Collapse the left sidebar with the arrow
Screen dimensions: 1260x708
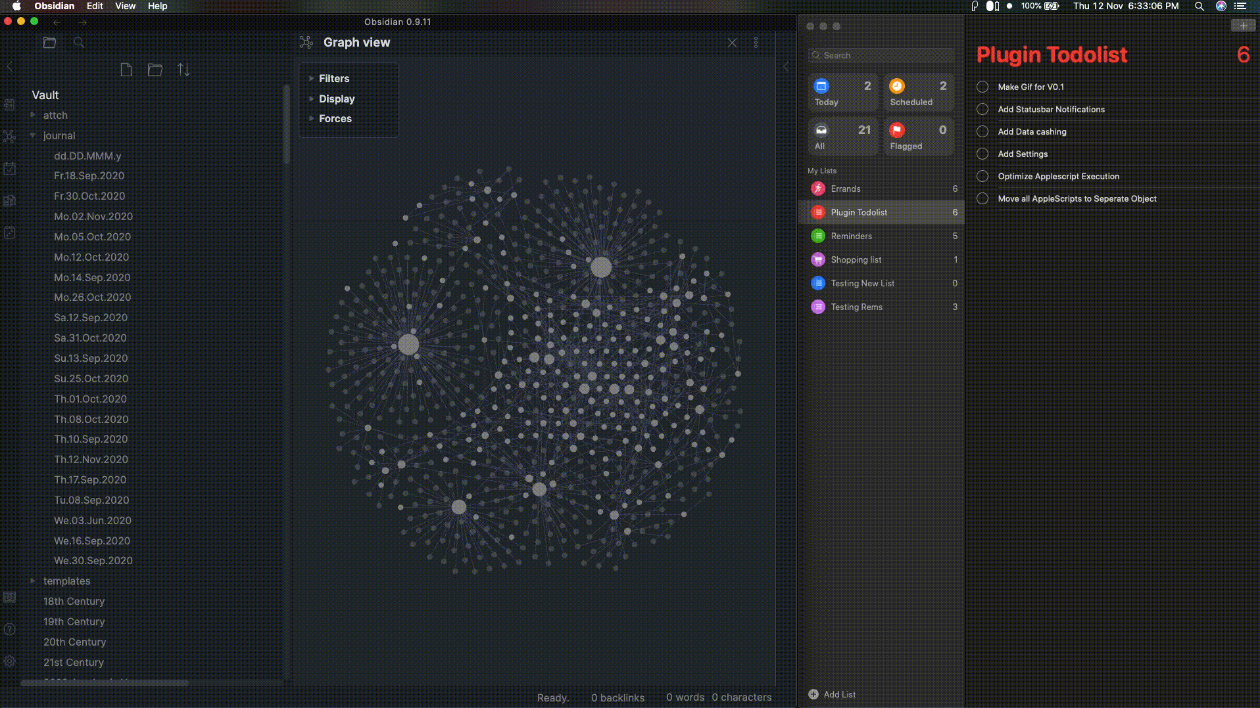[10, 66]
